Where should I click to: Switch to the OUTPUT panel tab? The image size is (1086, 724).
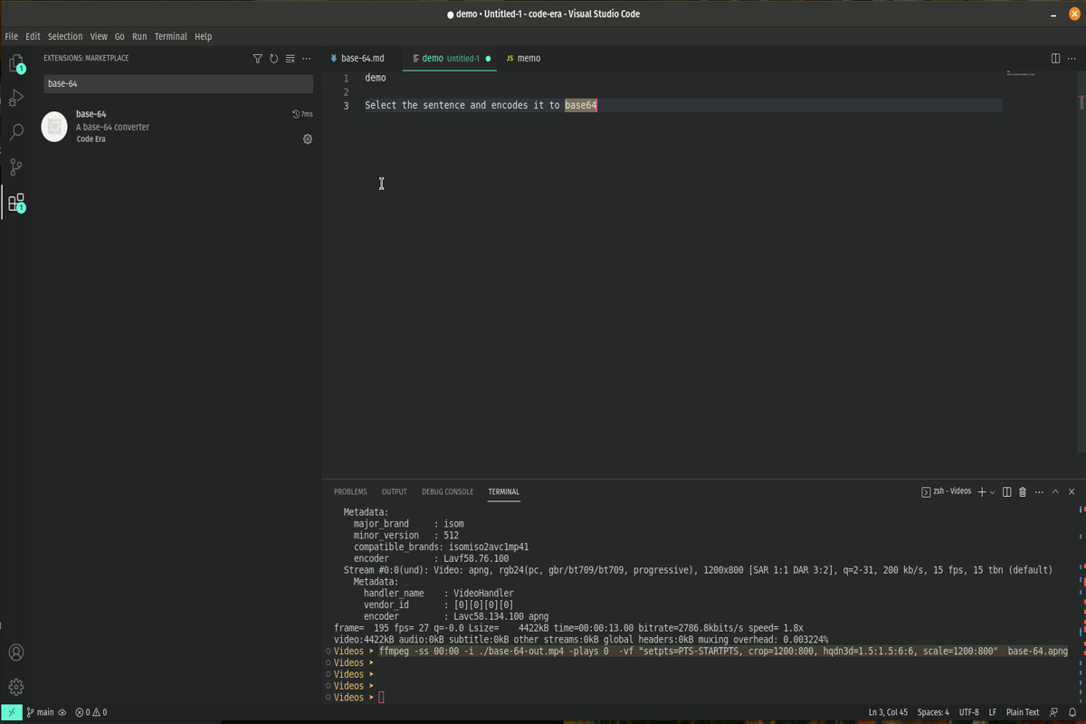click(394, 492)
